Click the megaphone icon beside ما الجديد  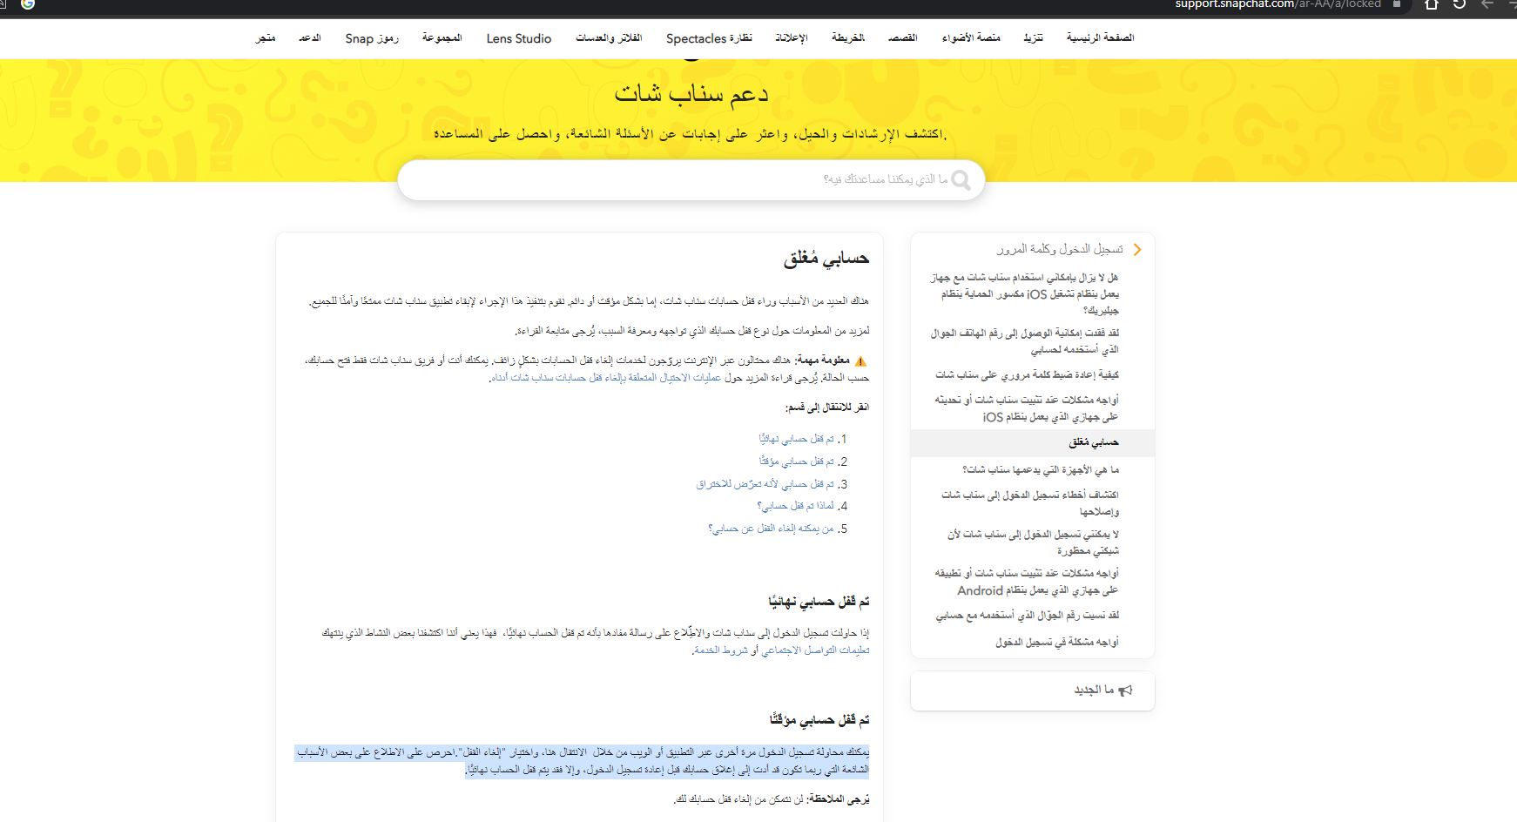(x=1126, y=691)
